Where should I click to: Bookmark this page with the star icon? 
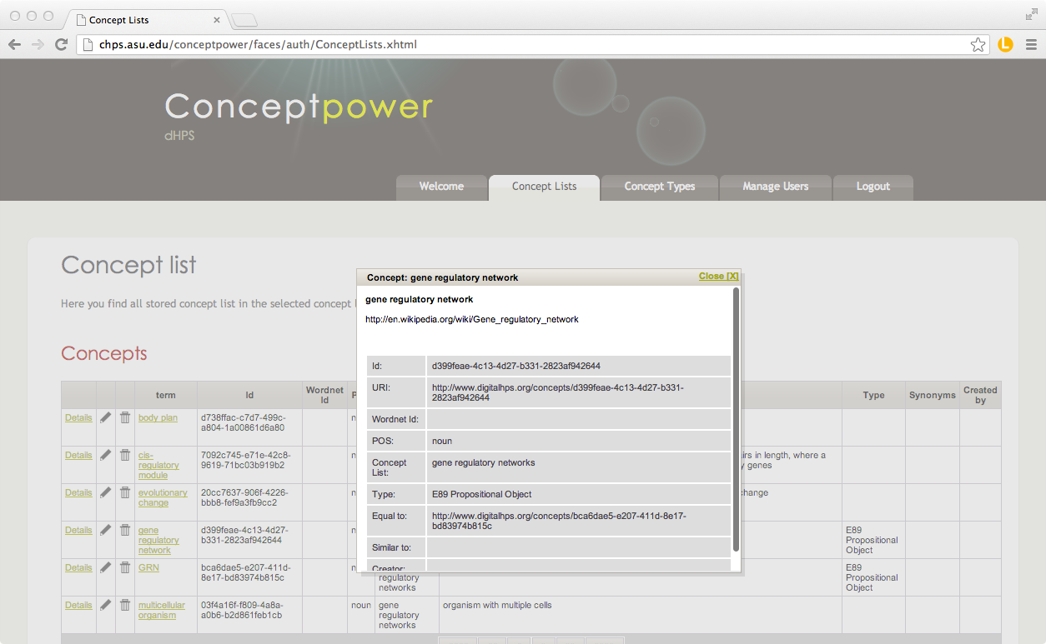pos(978,44)
